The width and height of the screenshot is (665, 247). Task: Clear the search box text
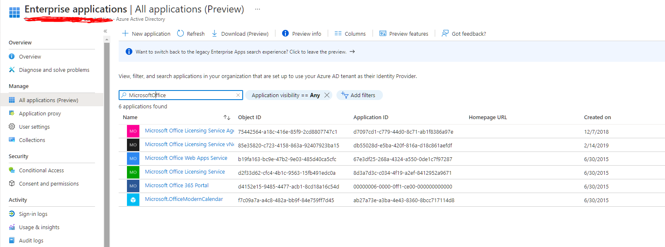(x=238, y=95)
